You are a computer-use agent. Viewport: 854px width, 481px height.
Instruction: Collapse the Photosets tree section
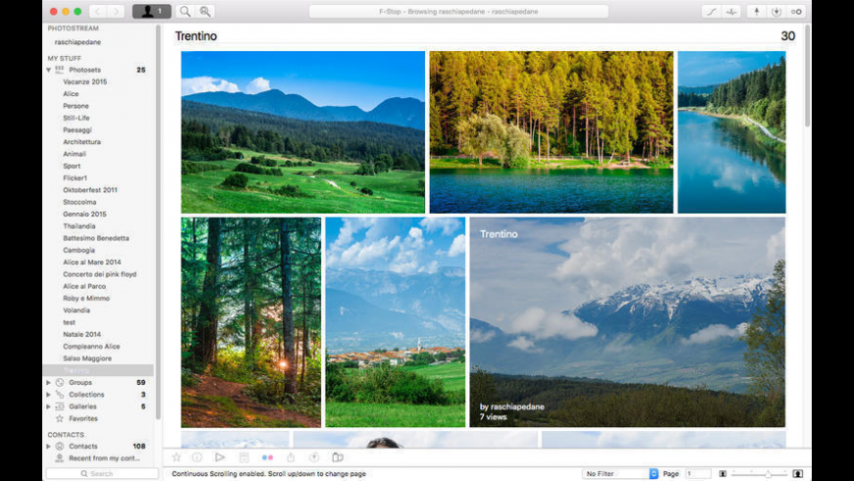(48, 70)
